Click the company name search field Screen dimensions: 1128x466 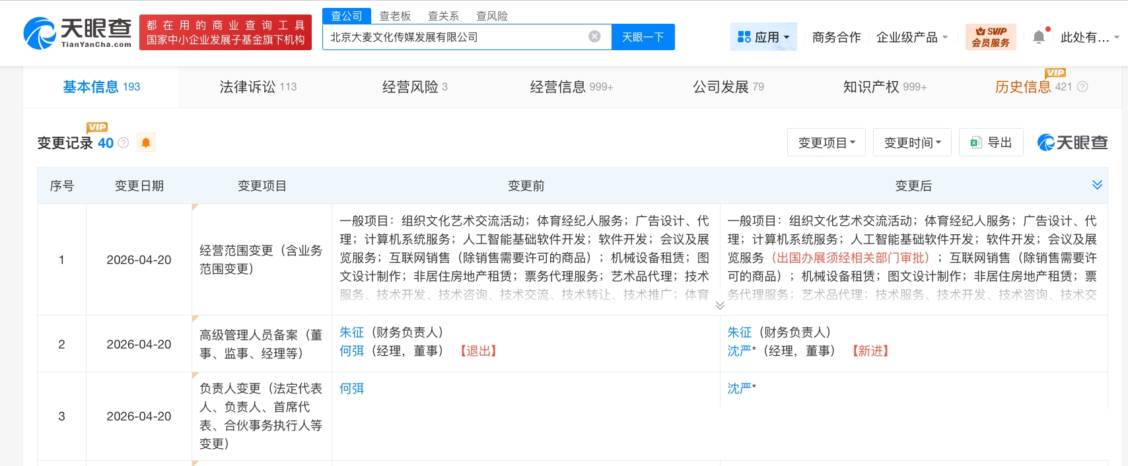click(456, 37)
